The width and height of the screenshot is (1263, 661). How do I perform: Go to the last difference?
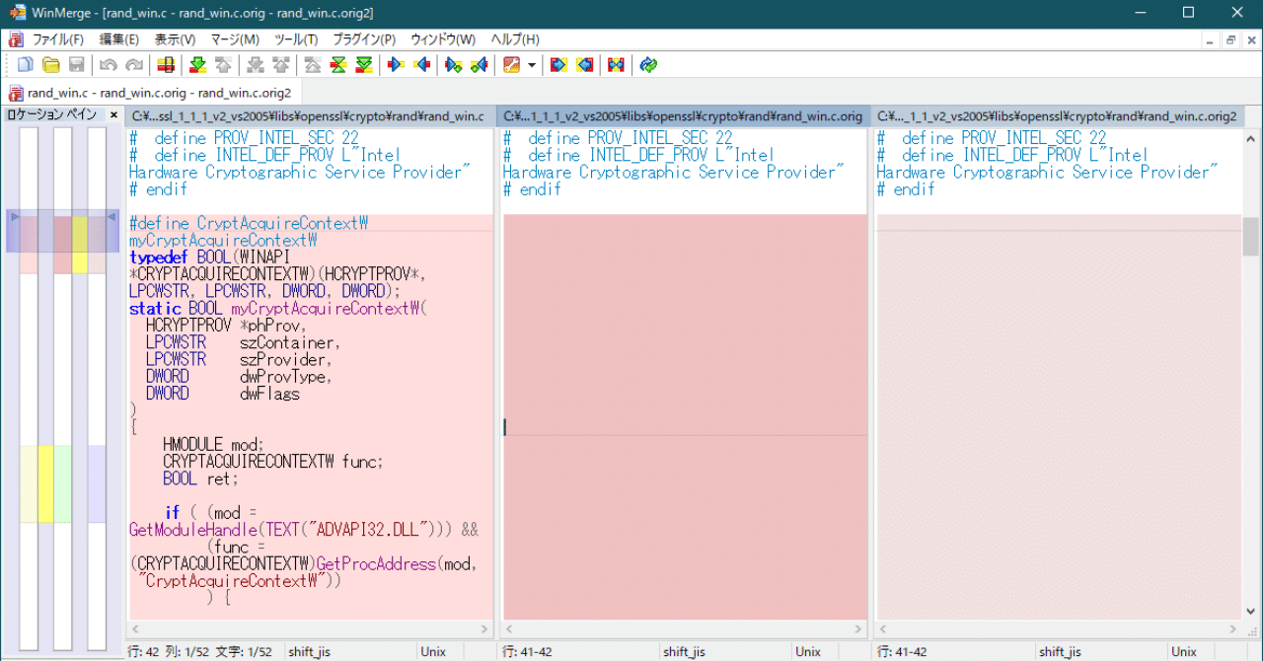[x=364, y=65]
